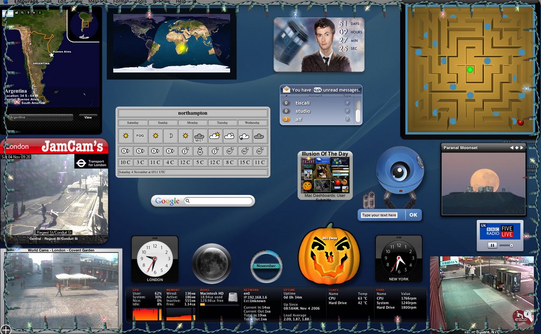This screenshot has width=541, height=334.
Task: Open the Format menu
Action: 121,2
